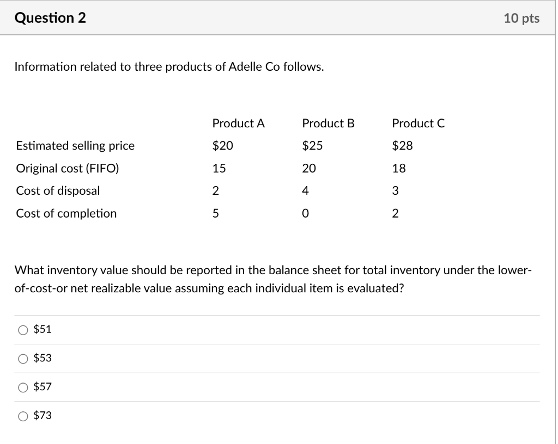Click the "Cost of disposal" row label
558x444 pixels.
click(58, 191)
